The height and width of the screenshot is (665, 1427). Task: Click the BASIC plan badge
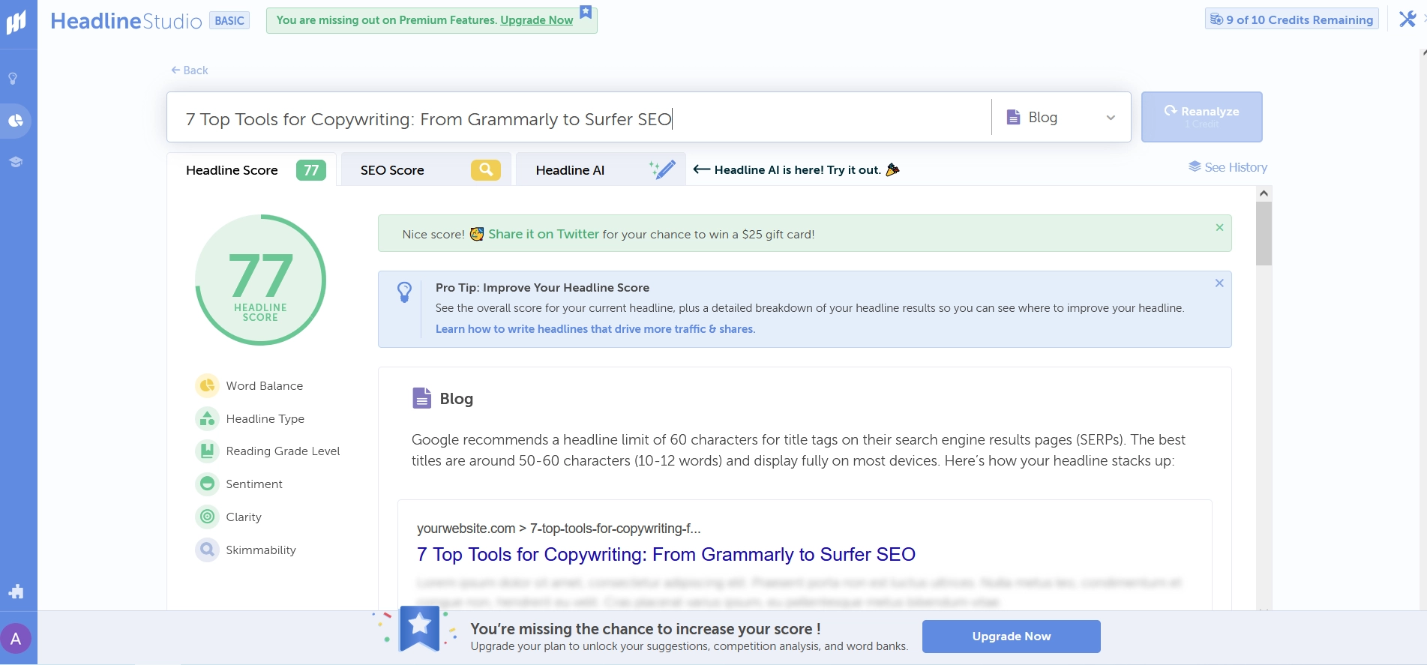229,20
